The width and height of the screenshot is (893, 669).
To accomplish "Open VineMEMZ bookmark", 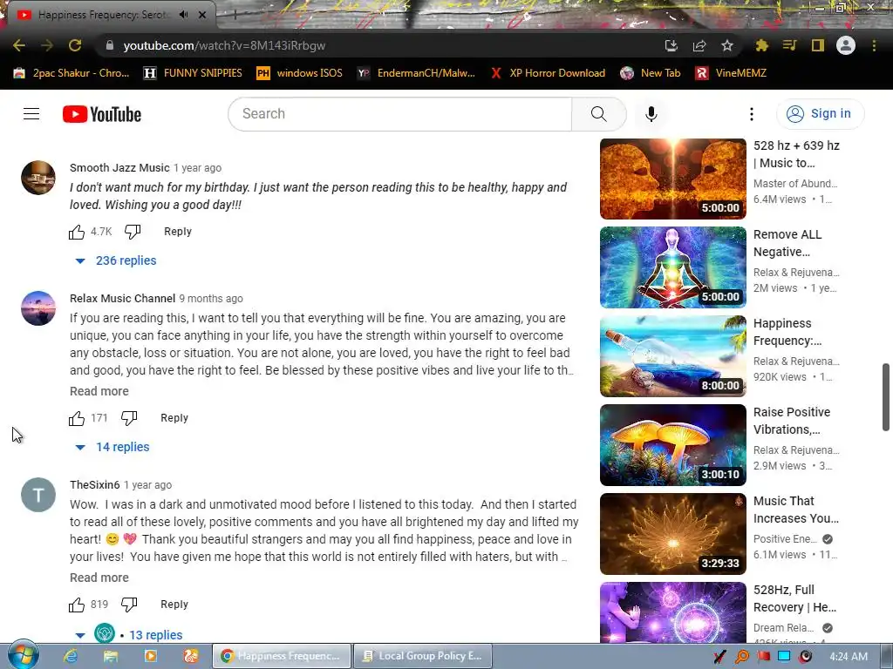I will pos(732,73).
